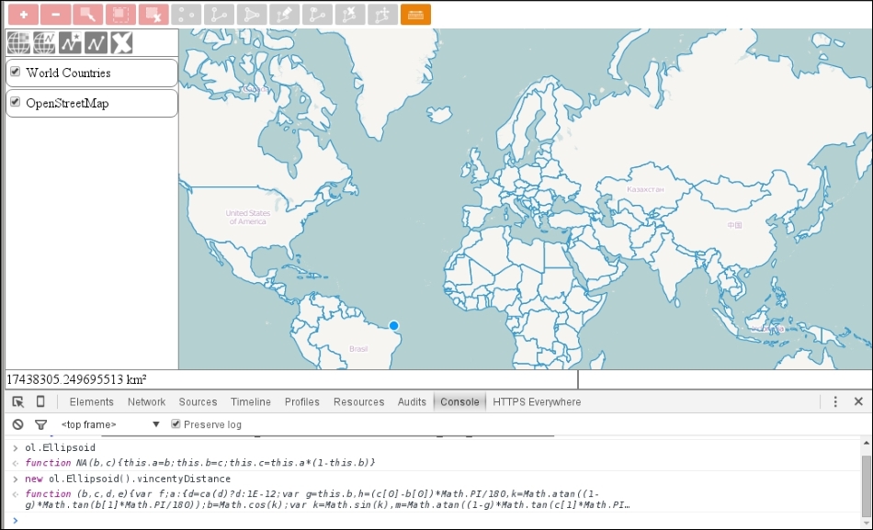
Task: Click the console filter funnel button
Action: point(40,423)
